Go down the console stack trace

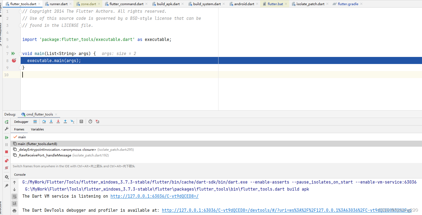14,190
